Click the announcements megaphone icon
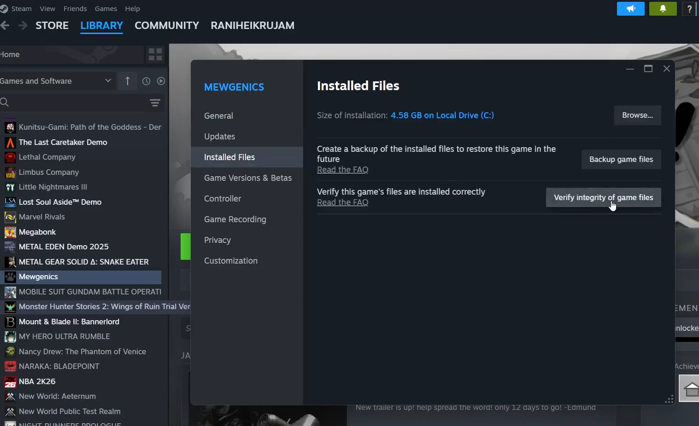This screenshot has width=699, height=426. pos(630,9)
